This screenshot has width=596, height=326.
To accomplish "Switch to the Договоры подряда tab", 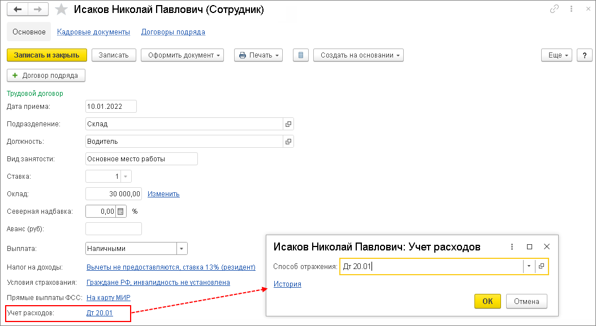I will coord(173,32).
